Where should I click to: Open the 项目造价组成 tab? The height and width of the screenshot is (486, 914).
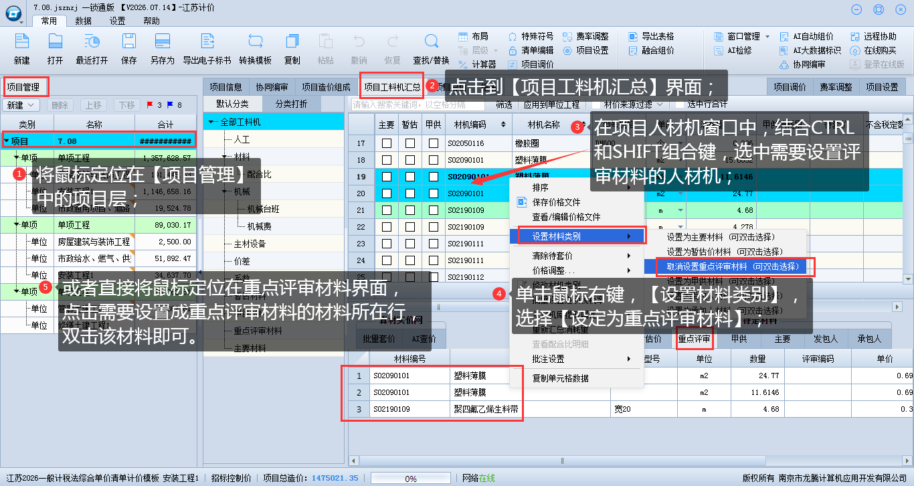326,86
